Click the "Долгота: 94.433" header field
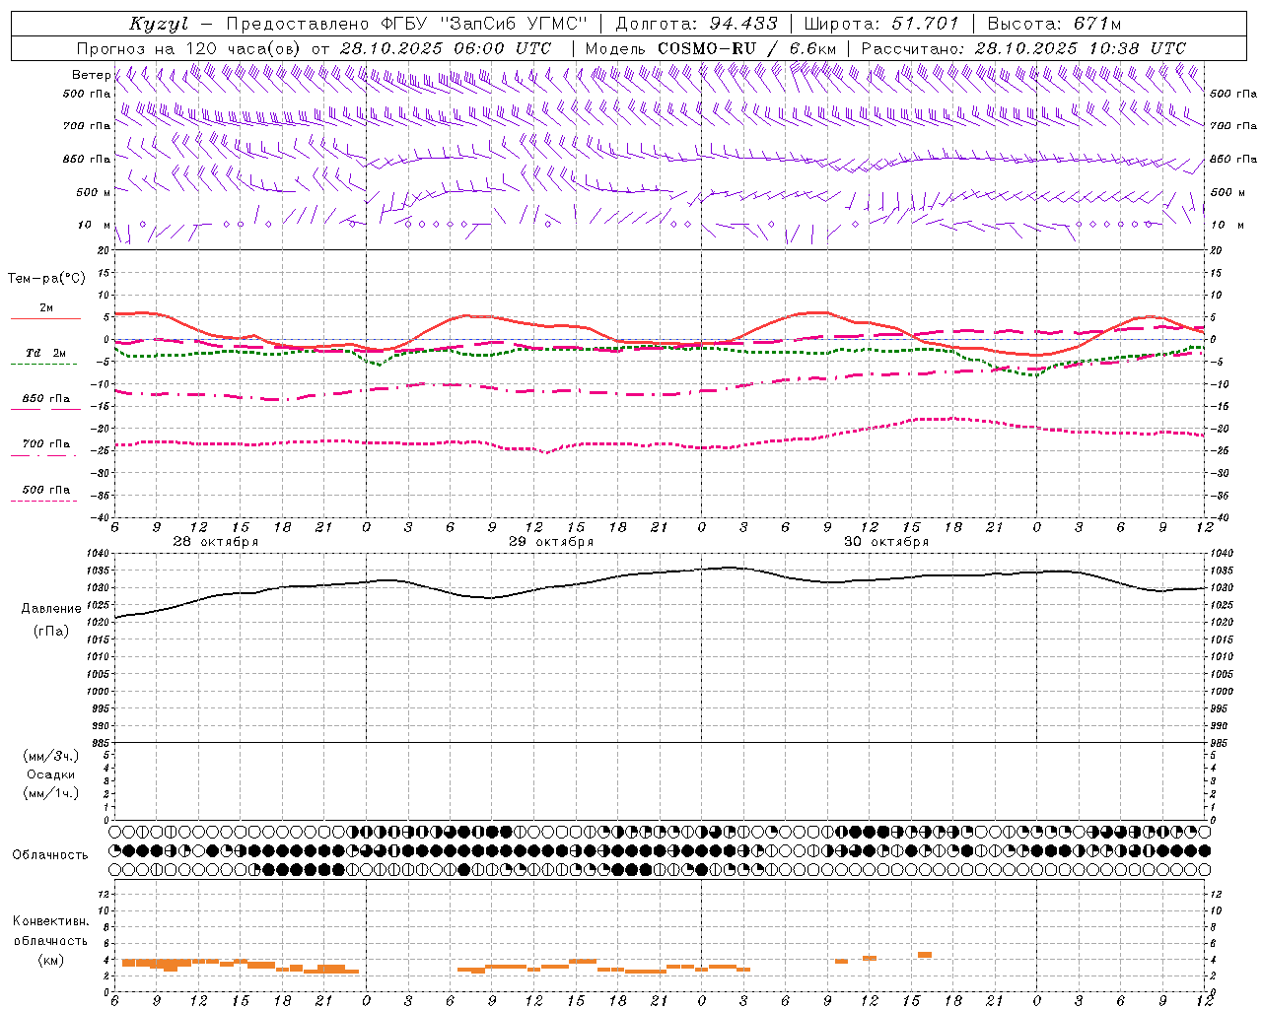 [x=697, y=24]
